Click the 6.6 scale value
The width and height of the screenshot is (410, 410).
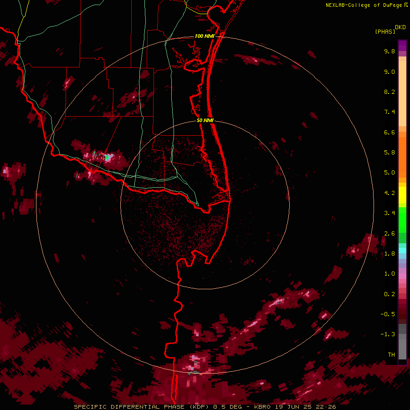coord(389,132)
